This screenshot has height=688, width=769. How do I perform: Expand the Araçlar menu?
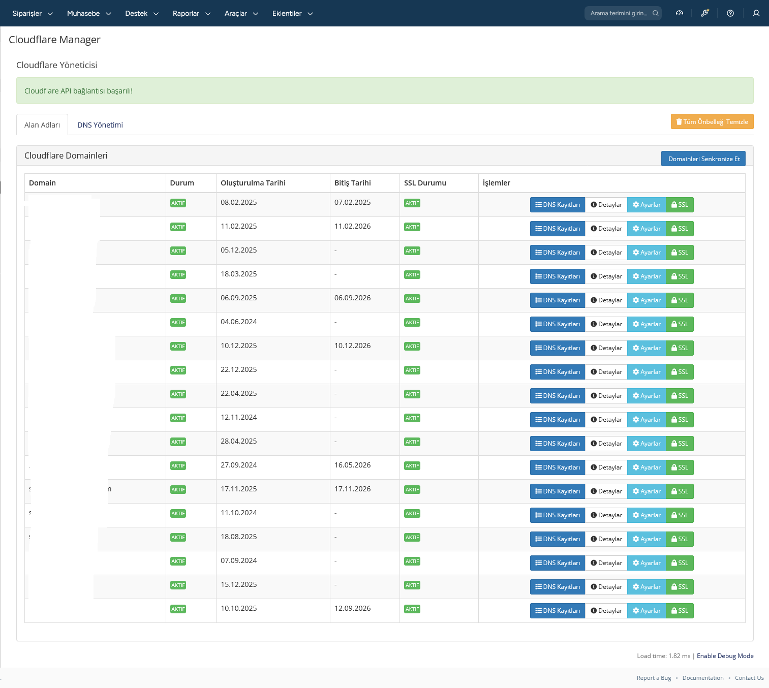click(x=241, y=13)
